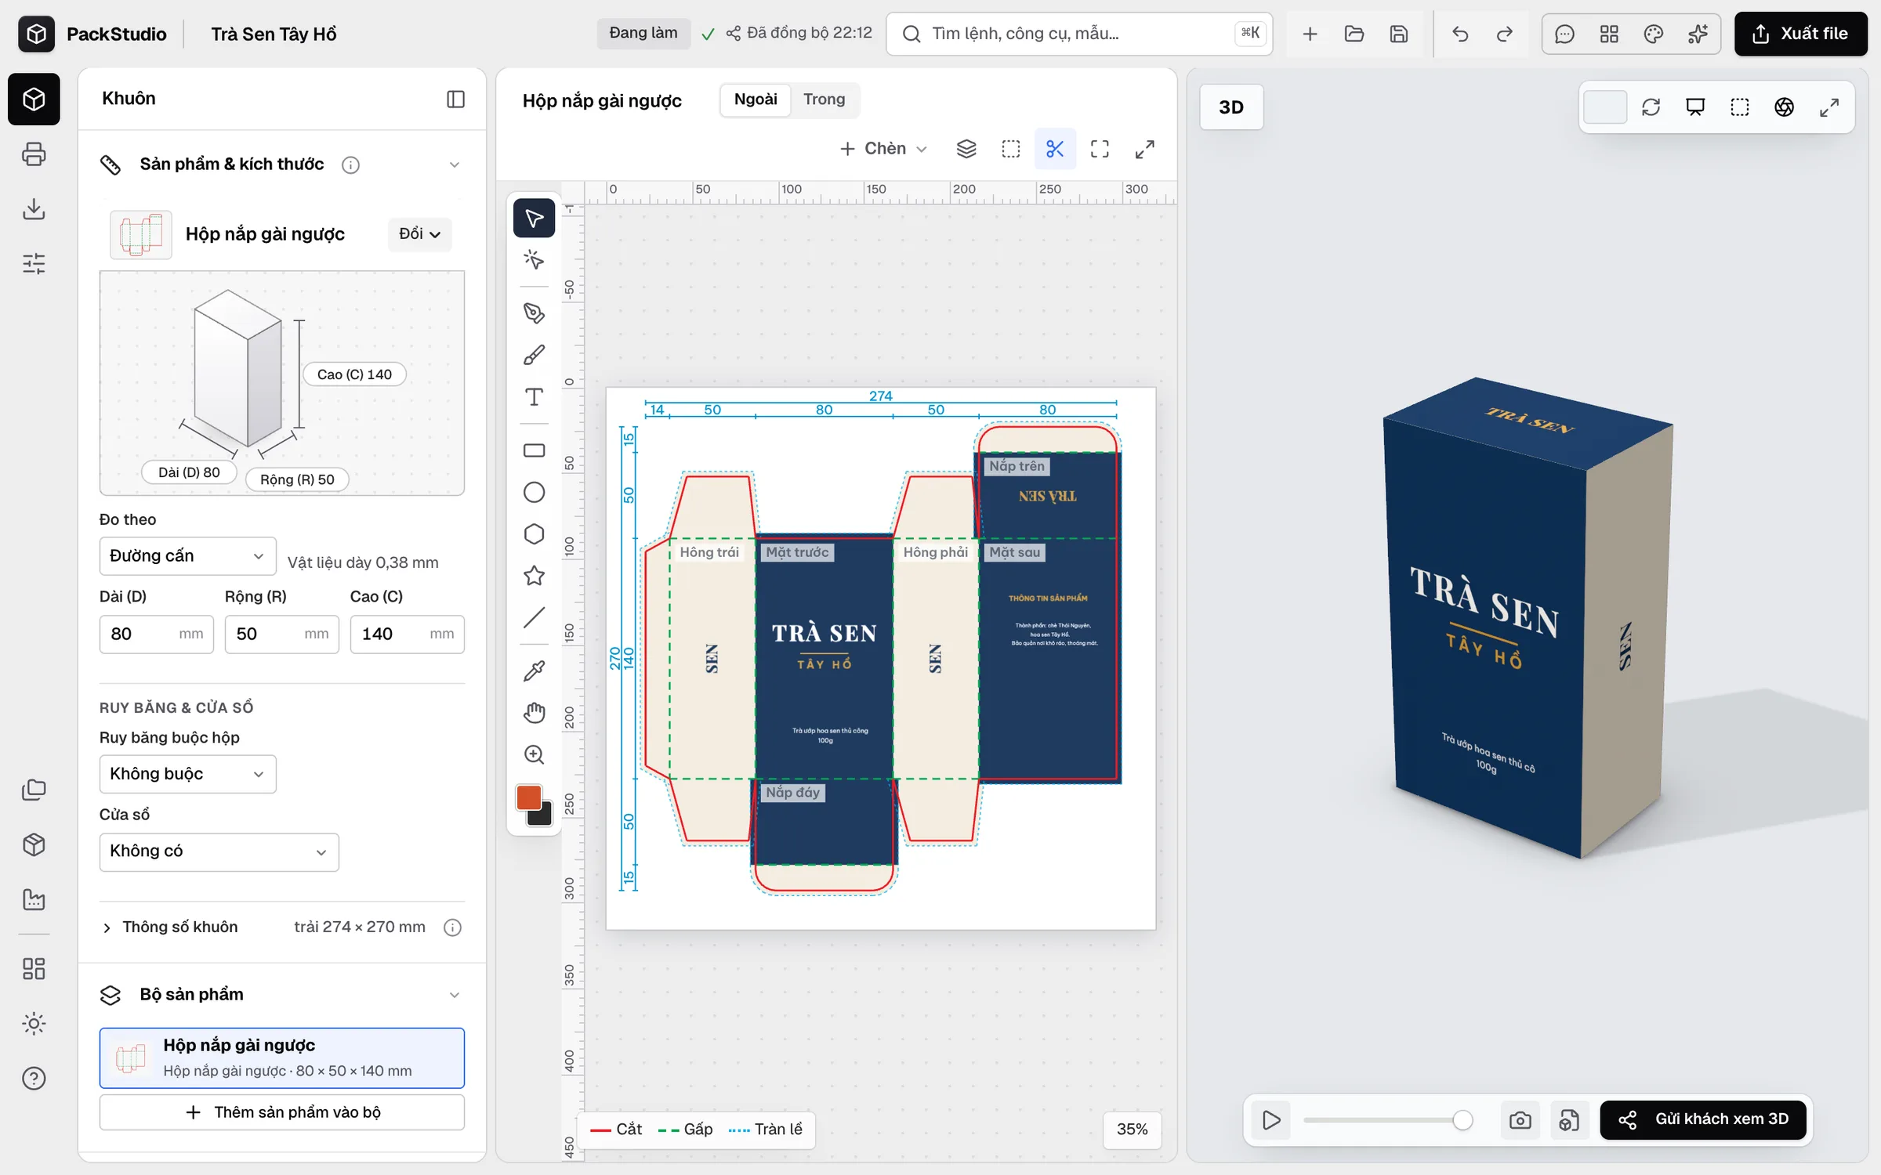This screenshot has width=1881, height=1175.
Task: Select the pen drawing tool
Action: pyautogui.click(x=534, y=313)
